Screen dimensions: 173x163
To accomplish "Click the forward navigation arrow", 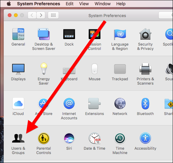I will click(41, 15).
